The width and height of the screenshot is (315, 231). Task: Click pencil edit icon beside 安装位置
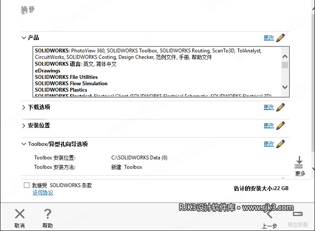[x=280, y=126]
